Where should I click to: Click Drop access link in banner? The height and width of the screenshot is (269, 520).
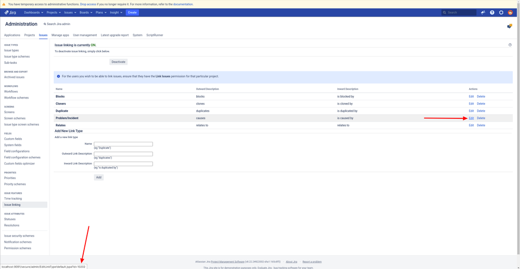88,4
